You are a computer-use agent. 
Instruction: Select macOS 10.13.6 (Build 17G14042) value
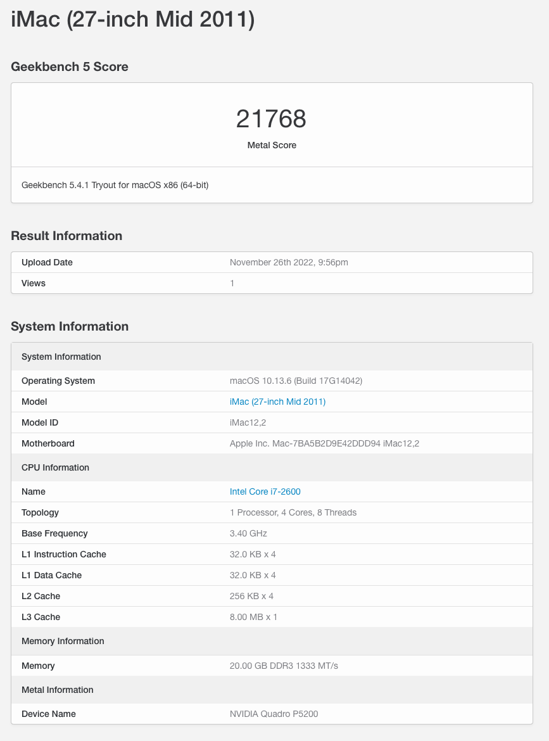296,381
